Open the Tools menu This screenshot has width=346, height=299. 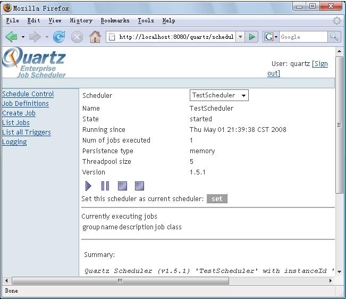point(146,21)
